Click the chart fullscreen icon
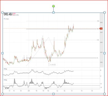Image resolution: width=108 pixels, height=96 pixels. click(x=55, y=65)
